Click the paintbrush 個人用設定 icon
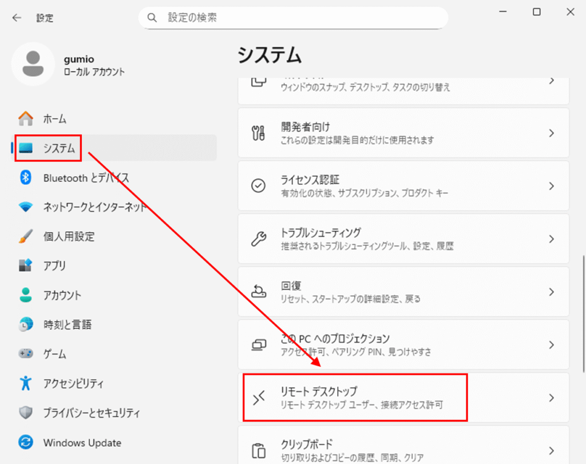 [x=26, y=236]
